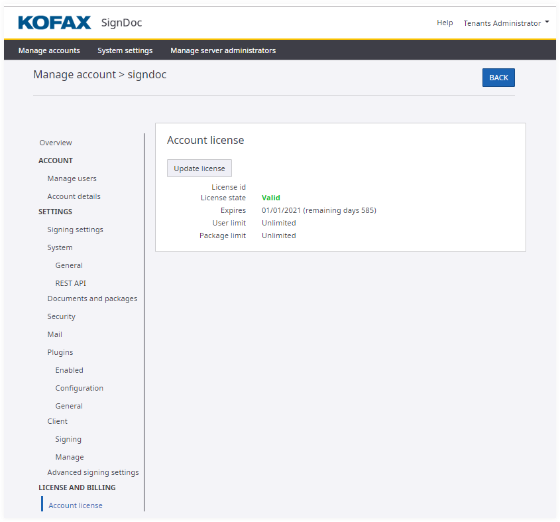The height and width of the screenshot is (522, 560).
Task: Go to Manage accounts menu
Action: click(49, 50)
